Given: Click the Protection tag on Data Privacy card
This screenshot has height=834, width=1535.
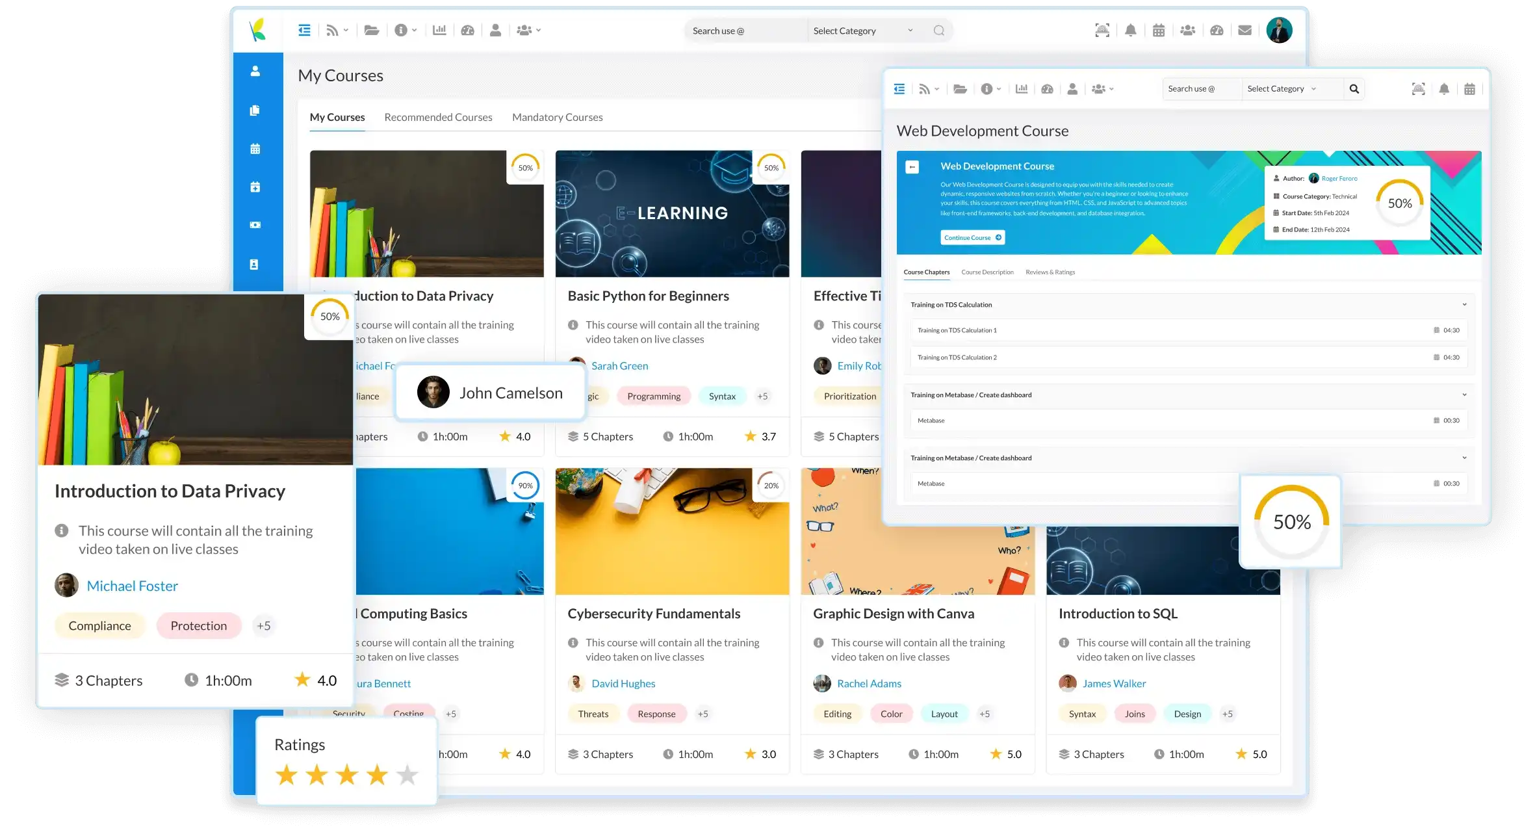Looking at the screenshot, I should [x=199, y=626].
